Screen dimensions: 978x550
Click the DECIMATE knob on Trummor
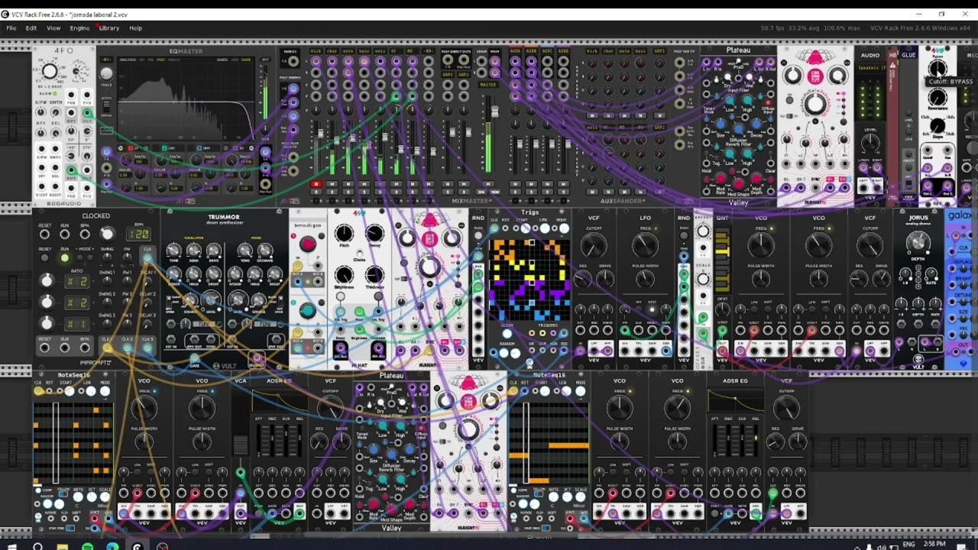tap(265, 250)
